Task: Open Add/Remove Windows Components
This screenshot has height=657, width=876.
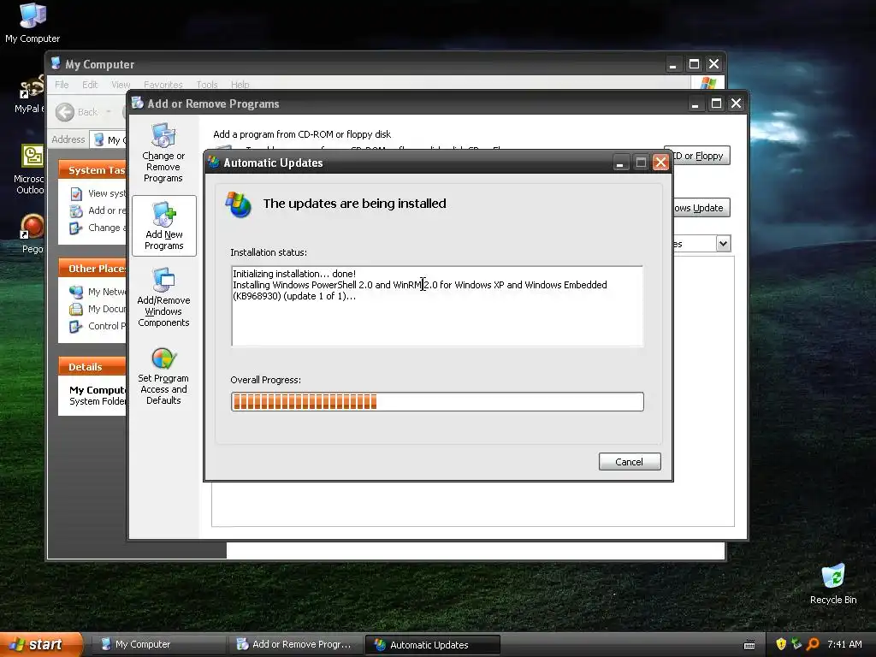Action: (x=163, y=297)
